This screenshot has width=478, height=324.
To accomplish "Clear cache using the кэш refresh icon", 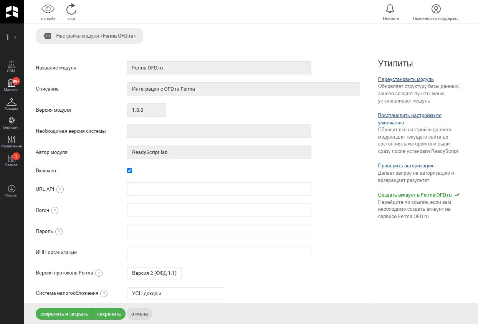I will 71,9.
